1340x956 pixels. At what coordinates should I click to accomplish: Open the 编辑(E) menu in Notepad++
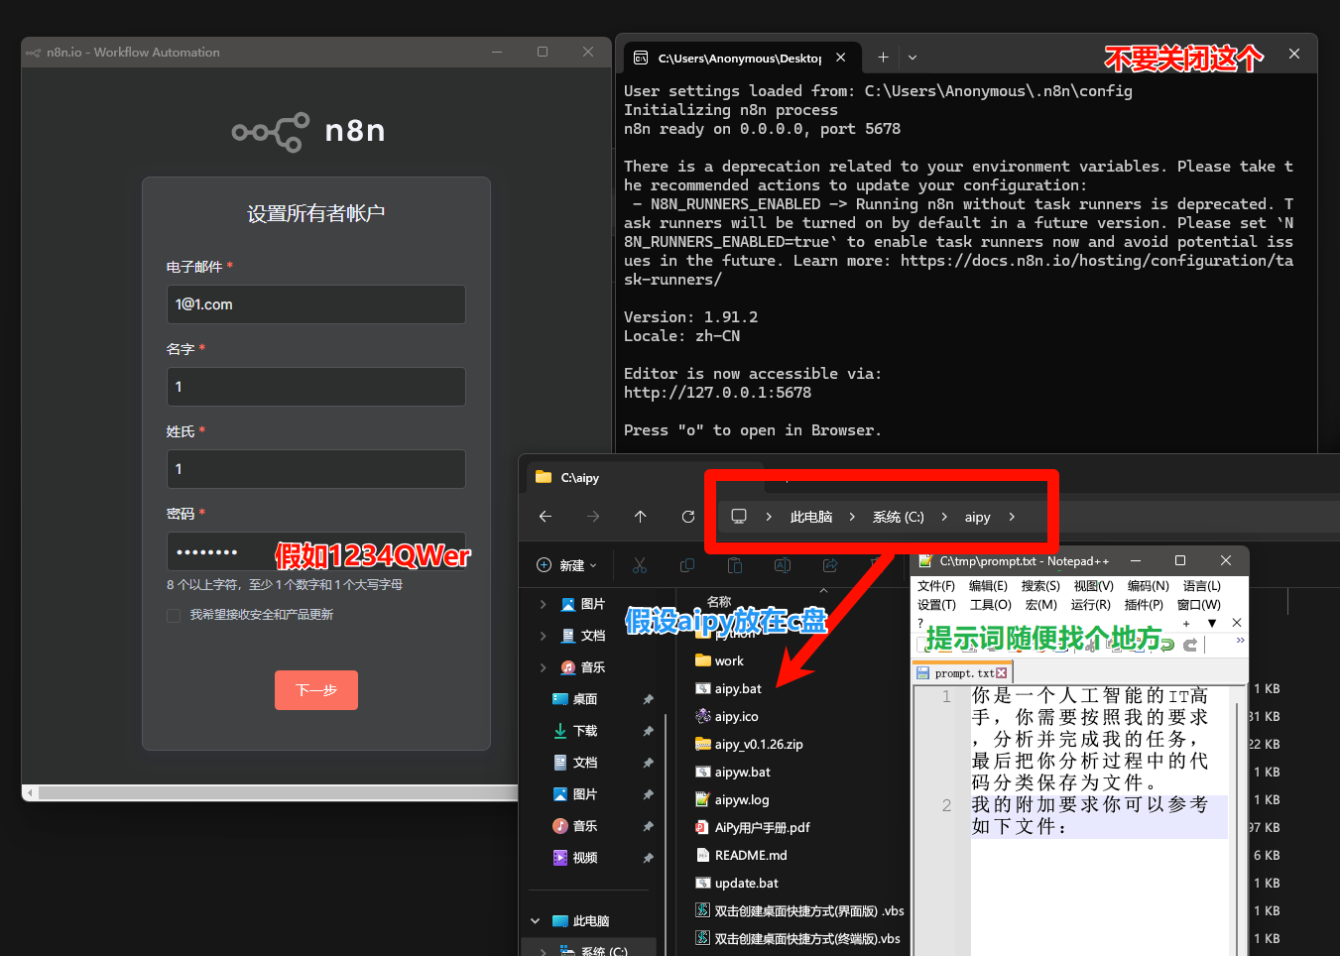pos(988,586)
